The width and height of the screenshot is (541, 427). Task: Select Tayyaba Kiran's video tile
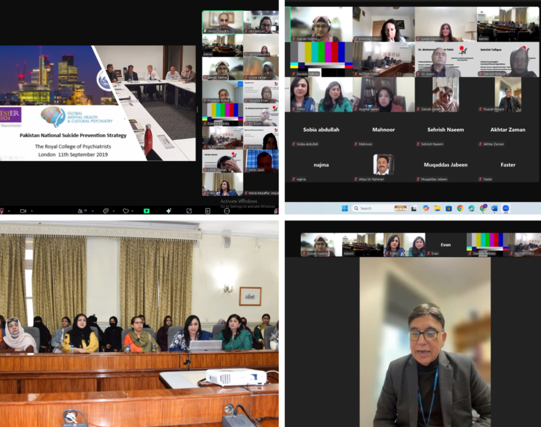tap(261, 92)
